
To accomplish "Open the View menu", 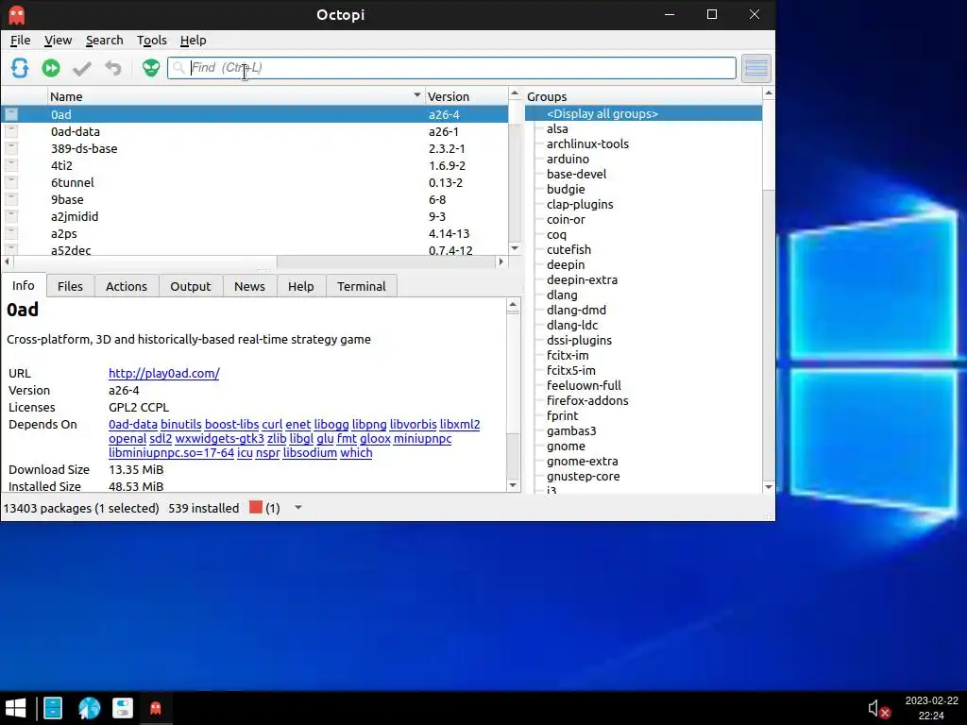I will click(x=58, y=40).
